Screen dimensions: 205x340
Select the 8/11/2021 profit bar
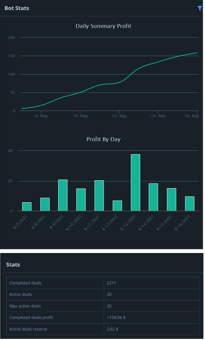coord(99,195)
